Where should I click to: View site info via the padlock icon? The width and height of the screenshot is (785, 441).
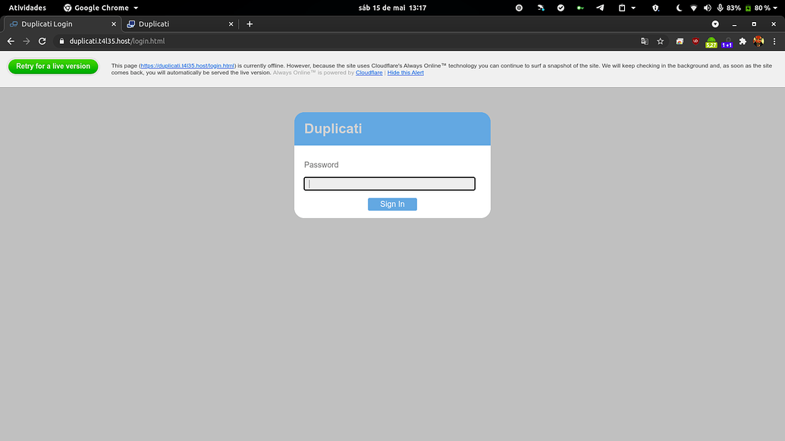pos(61,42)
